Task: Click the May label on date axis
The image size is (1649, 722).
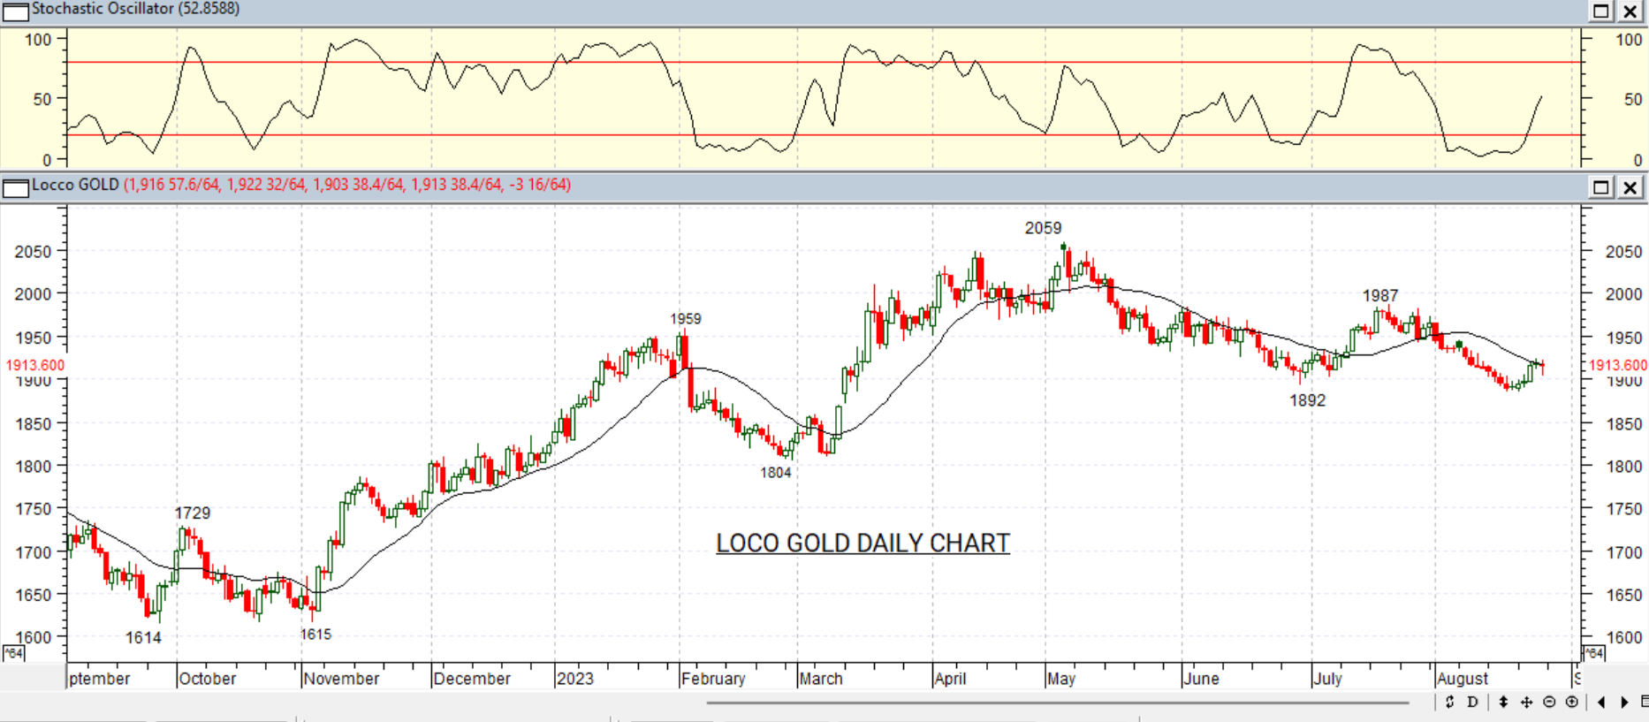Action: (x=1061, y=679)
